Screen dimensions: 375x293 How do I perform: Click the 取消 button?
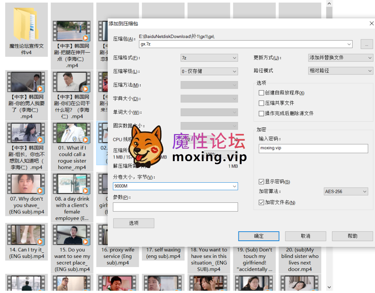pyautogui.click(x=305, y=236)
